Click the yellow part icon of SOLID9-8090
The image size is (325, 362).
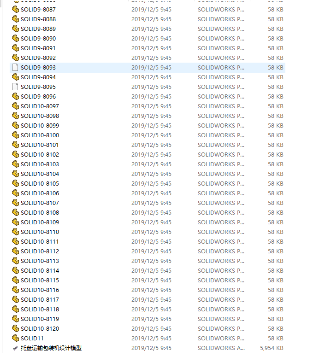coord(15,39)
